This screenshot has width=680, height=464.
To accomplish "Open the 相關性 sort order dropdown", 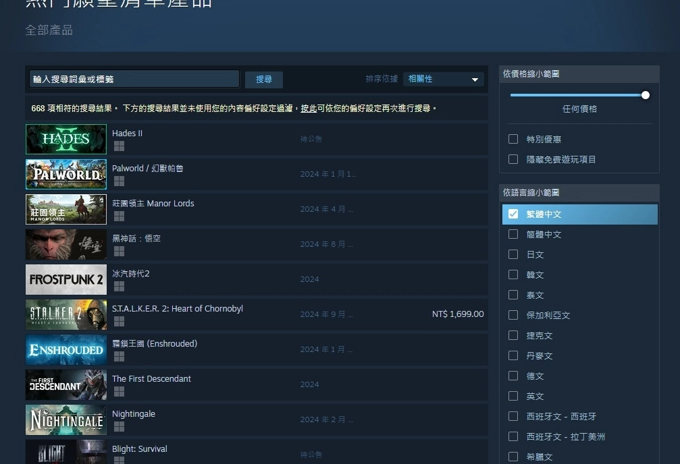I will [x=443, y=79].
